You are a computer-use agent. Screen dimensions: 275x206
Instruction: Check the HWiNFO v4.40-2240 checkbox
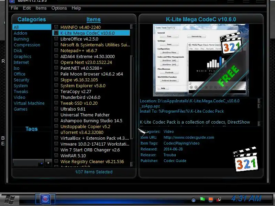(56, 27)
